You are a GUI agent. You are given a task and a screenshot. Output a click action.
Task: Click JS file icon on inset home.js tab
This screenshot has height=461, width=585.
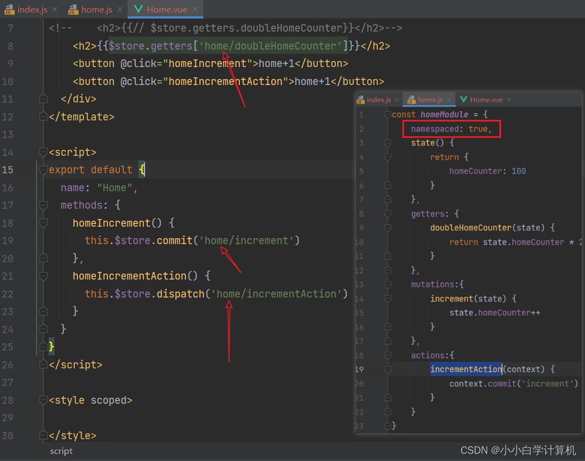point(411,100)
